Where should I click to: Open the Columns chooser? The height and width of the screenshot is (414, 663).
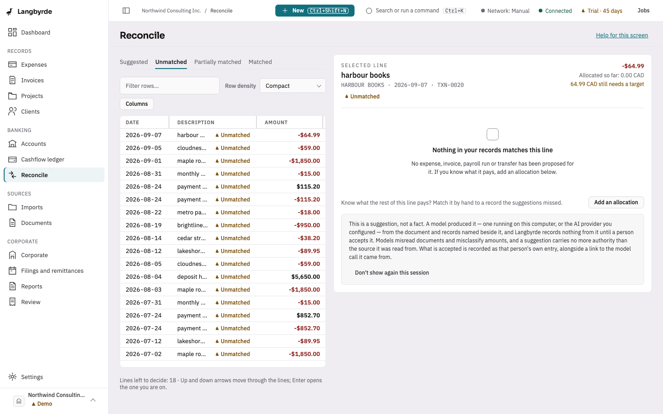(137, 104)
